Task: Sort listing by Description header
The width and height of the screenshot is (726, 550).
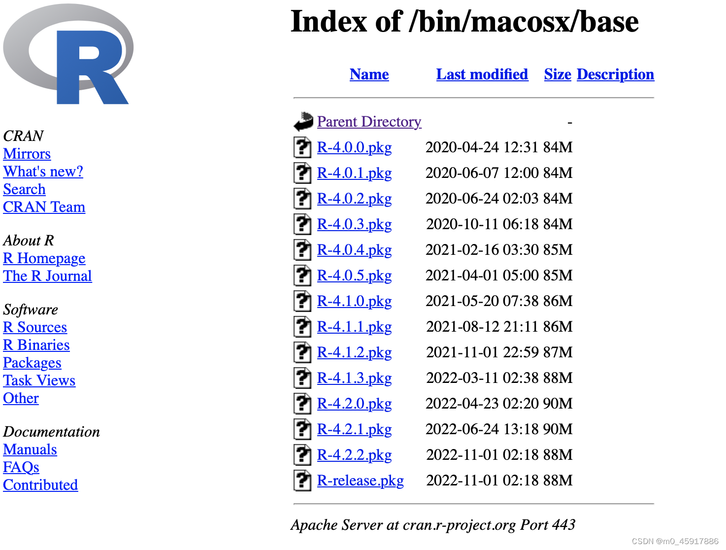Action: click(x=616, y=74)
